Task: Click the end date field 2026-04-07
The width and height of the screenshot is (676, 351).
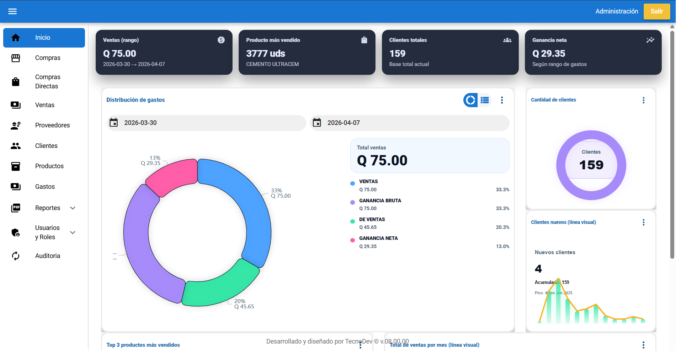Action: pyautogui.click(x=409, y=123)
